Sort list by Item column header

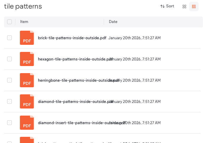[x=24, y=22]
